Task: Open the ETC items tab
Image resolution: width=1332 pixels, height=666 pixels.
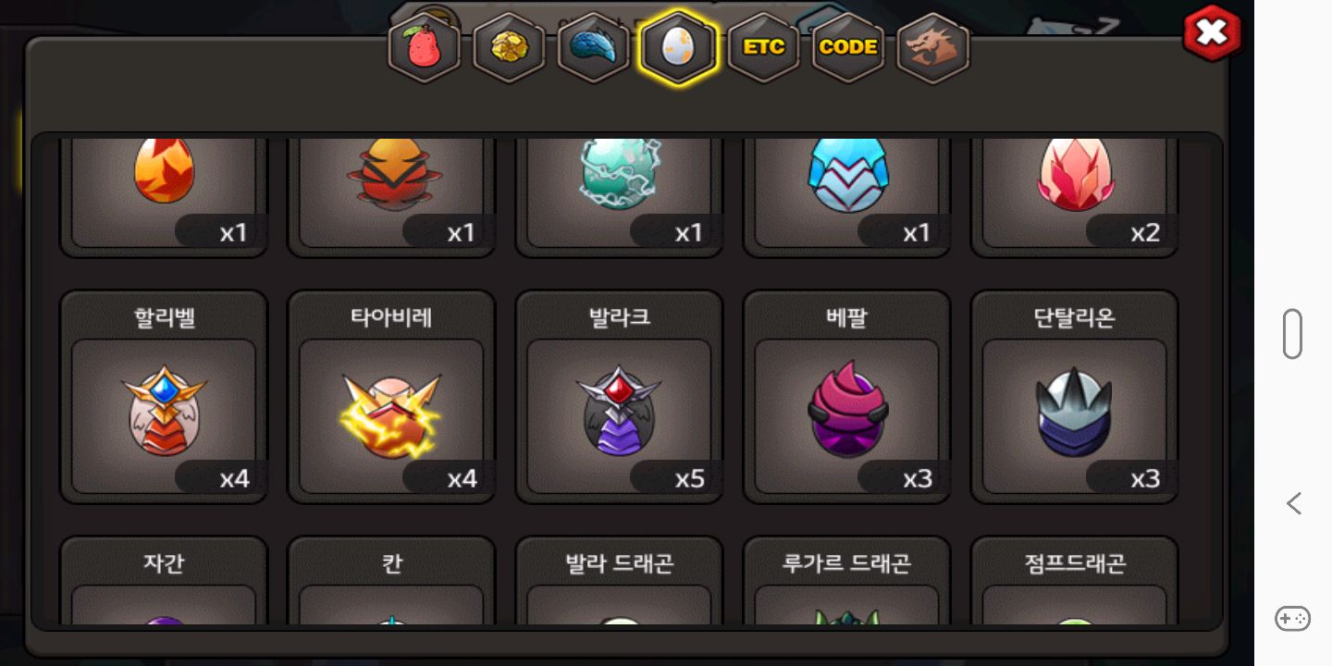Action: pos(763,48)
